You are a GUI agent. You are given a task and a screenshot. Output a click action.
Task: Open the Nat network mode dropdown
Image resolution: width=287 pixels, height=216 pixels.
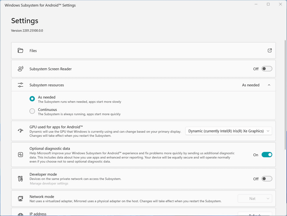(255, 198)
